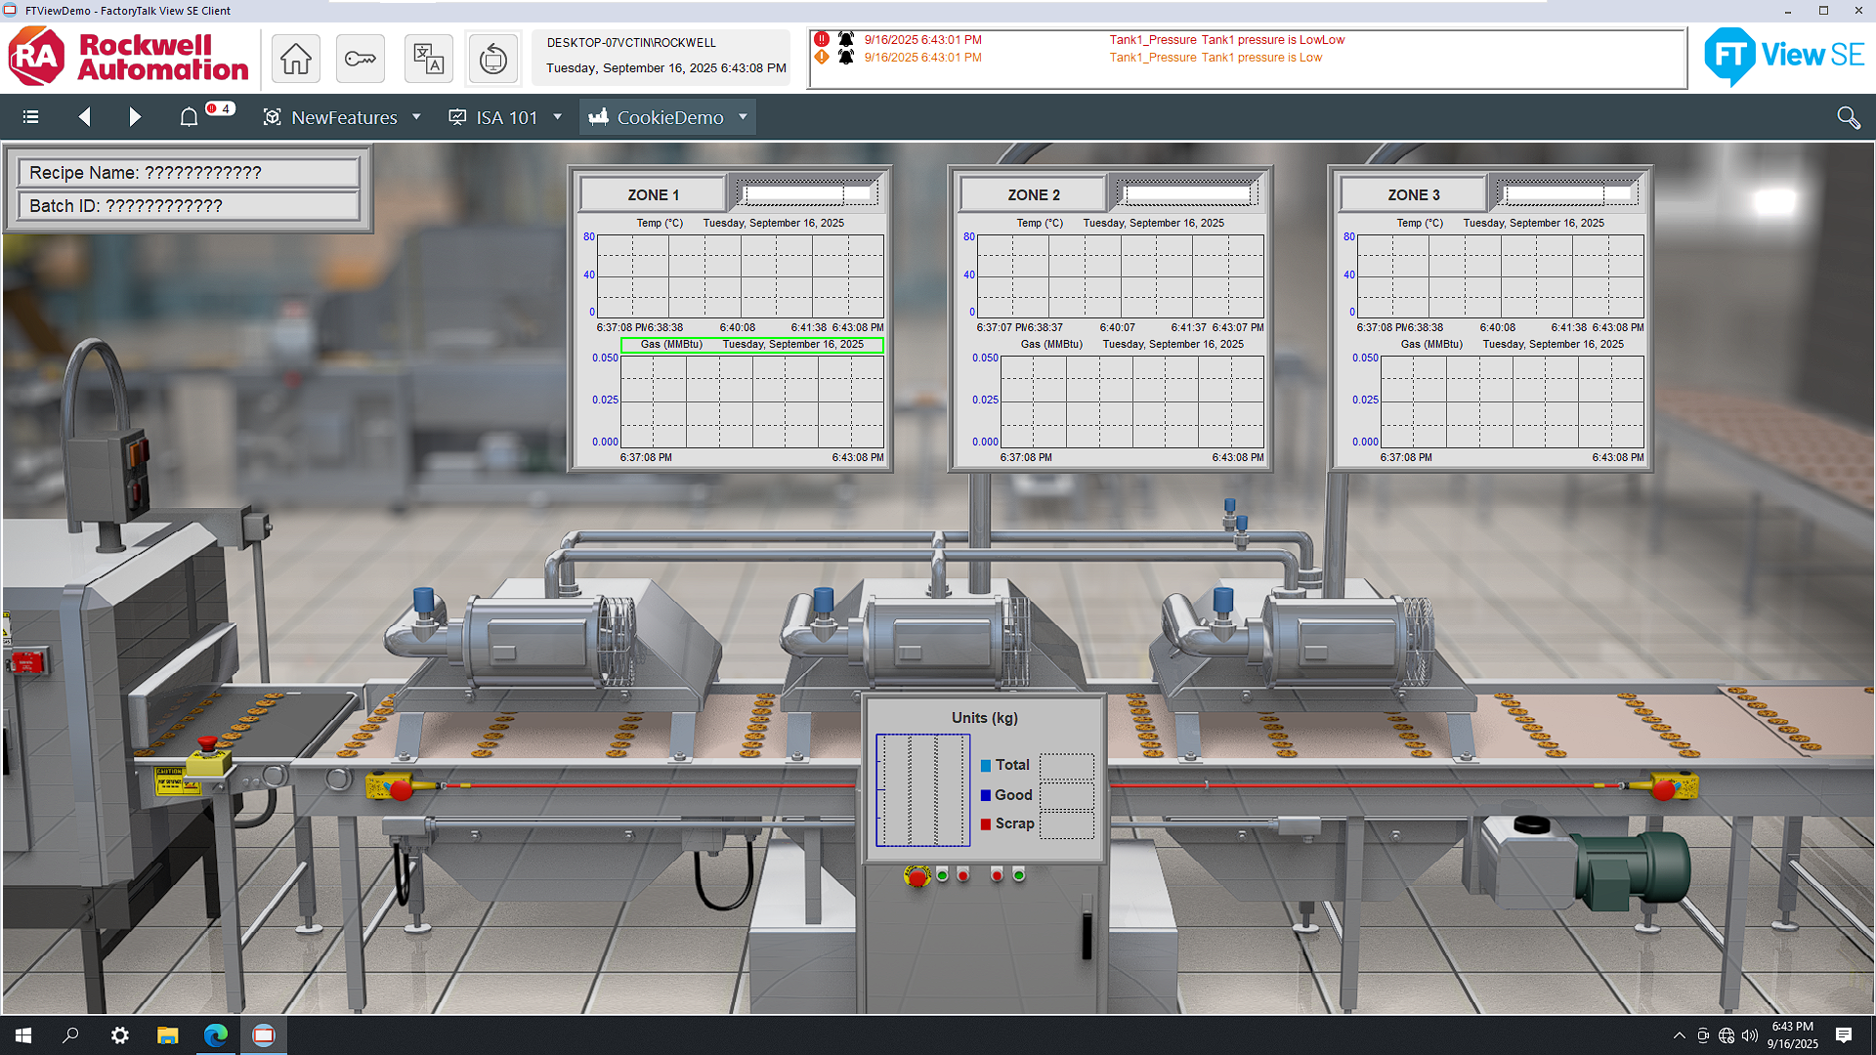
Task: Click the Rockwell Automation logo
Action: pos(128,57)
